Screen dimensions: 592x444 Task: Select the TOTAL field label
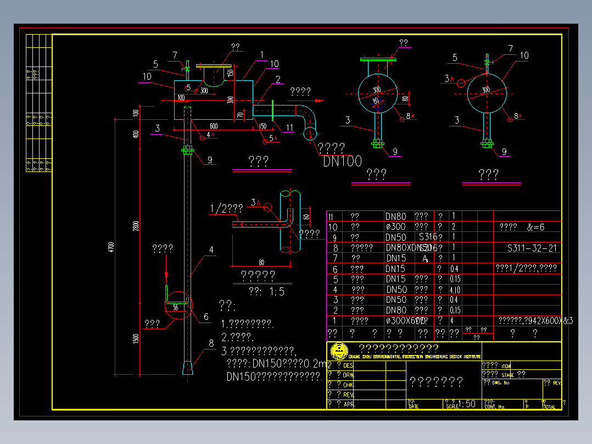pyautogui.click(x=549, y=407)
